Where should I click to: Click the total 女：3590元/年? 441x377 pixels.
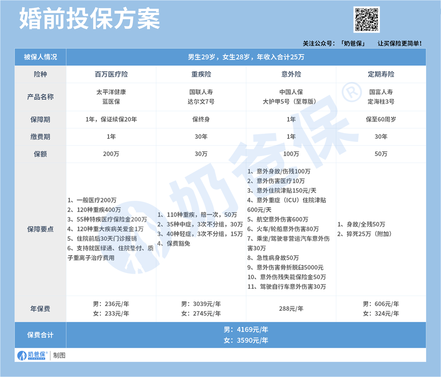246,340
